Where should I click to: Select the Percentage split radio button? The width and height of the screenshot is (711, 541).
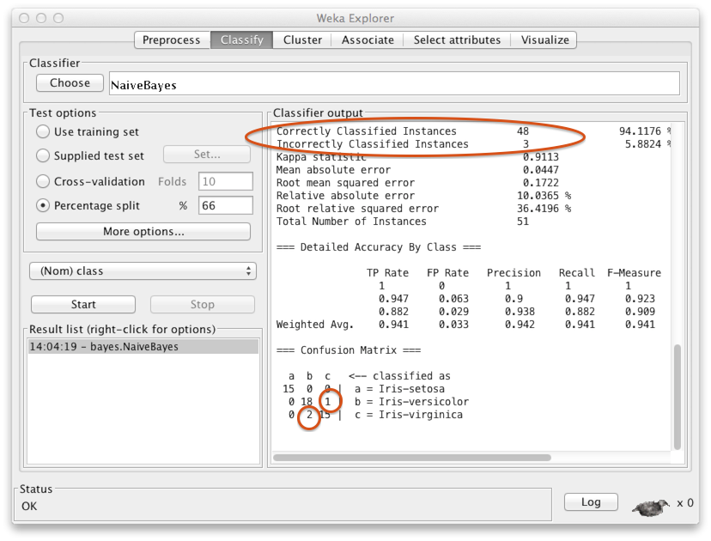pyautogui.click(x=43, y=205)
